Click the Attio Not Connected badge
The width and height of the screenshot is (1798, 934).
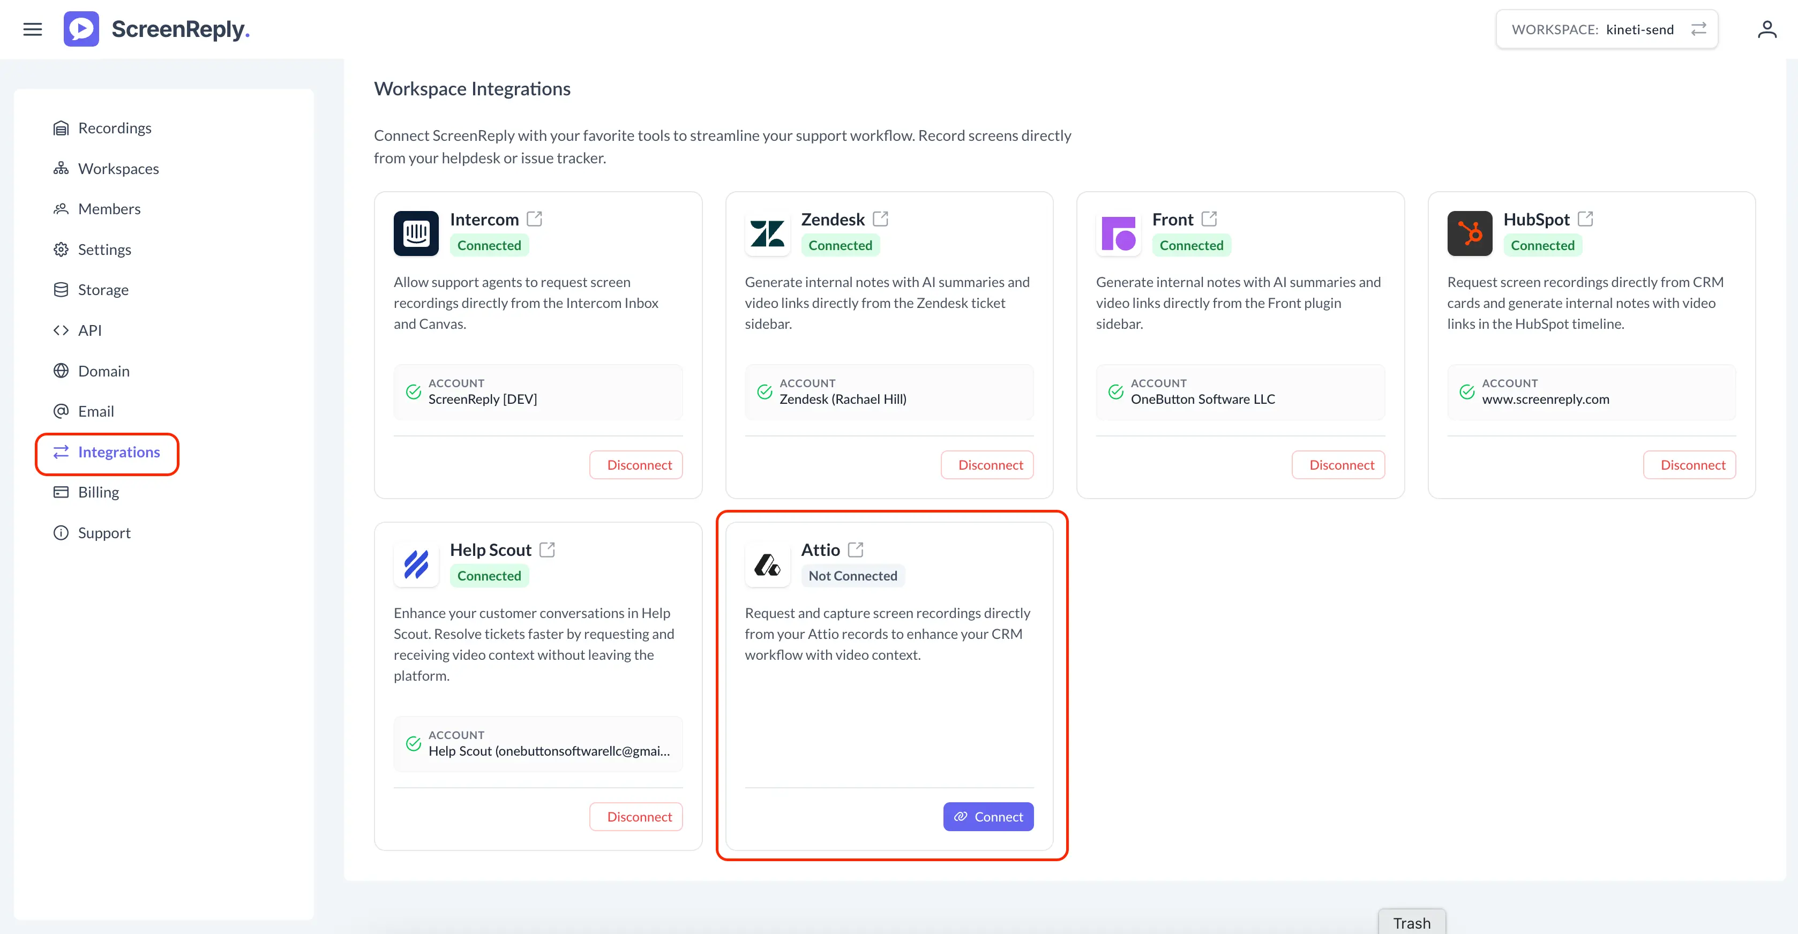[x=853, y=576]
